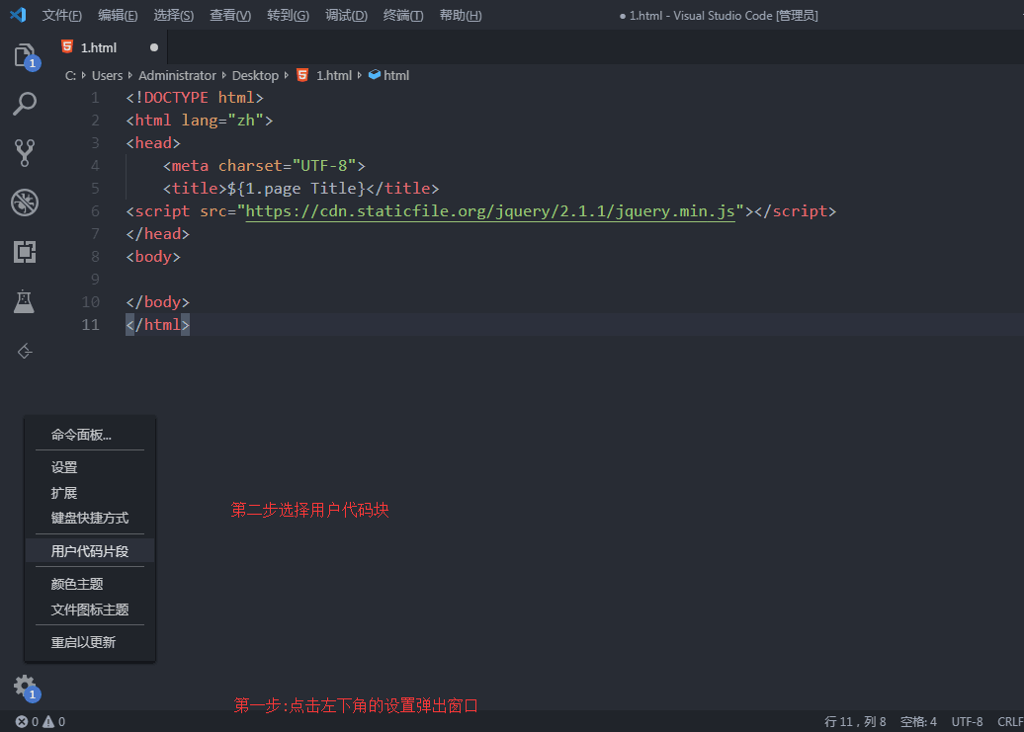Viewport: 1024px width, 732px height.
Task: Click the warning count icon in status bar
Action: [48, 721]
